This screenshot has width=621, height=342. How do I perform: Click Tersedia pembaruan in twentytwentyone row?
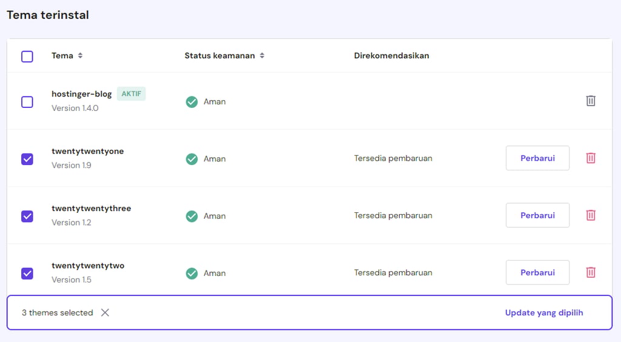pos(393,158)
